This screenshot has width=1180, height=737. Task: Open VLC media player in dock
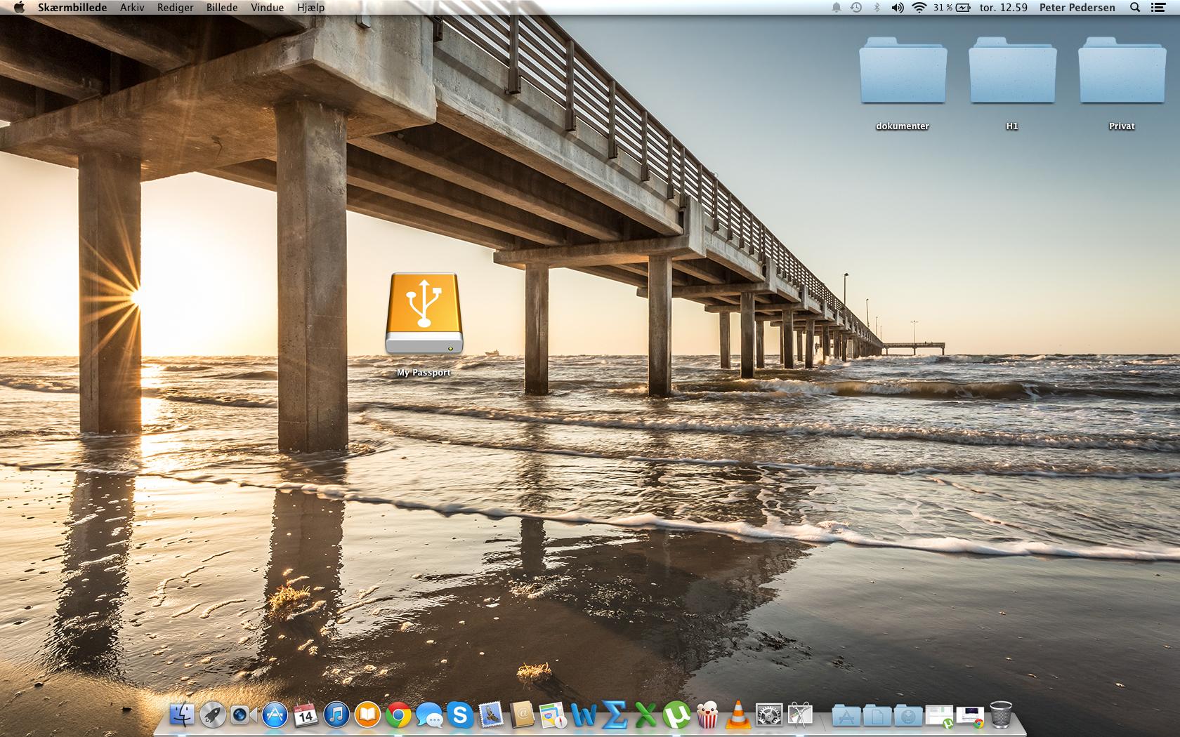pyautogui.click(x=737, y=715)
